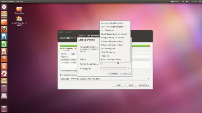Click the Device column header
The width and height of the screenshot is (202, 113).
65,54
